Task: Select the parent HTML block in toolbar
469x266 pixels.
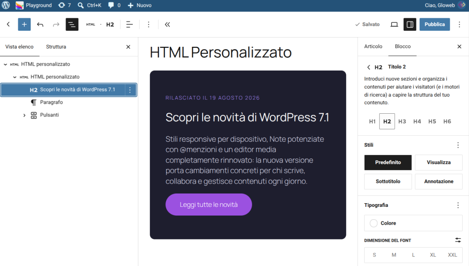Action: (x=91, y=24)
